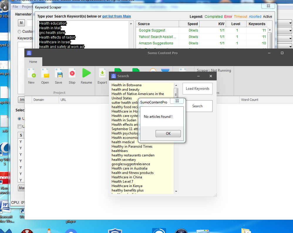
Task: Sort by the Keywords column header
Action: tap(257, 24)
